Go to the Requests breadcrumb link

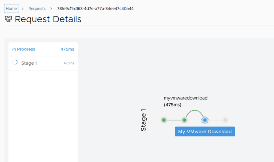(37, 9)
